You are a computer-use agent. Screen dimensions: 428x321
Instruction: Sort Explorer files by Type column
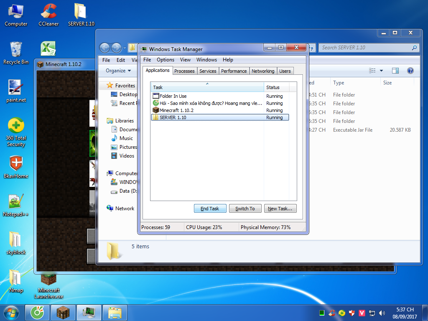[355, 83]
